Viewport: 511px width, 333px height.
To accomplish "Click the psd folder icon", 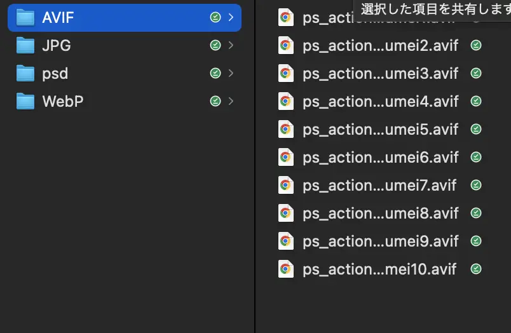I will [x=25, y=74].
